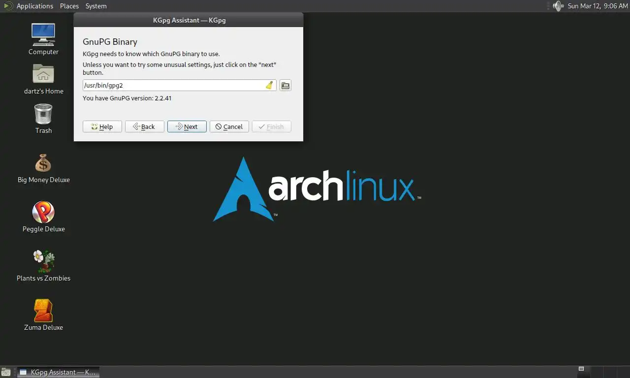Open the Computer desktop icon
The width and height of the screenshot is (630, 378).
(x=43, y=35)
